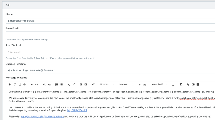Create an ordered numbered list
The width and height of the screenshot is (215, 120).
56,84
